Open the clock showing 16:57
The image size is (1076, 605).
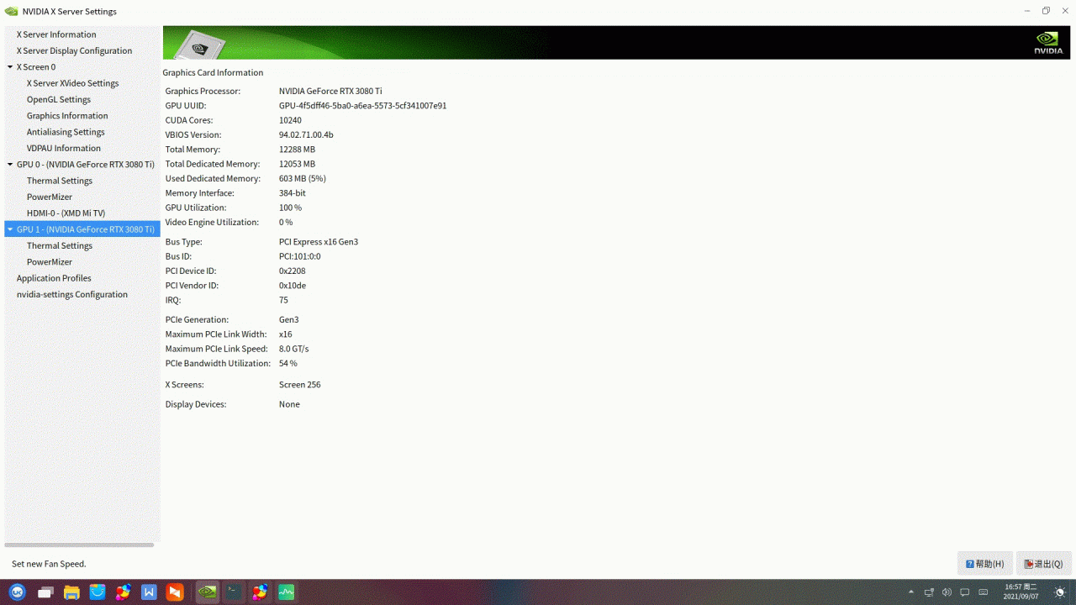pyautogui.click(x=1021, y=592)
